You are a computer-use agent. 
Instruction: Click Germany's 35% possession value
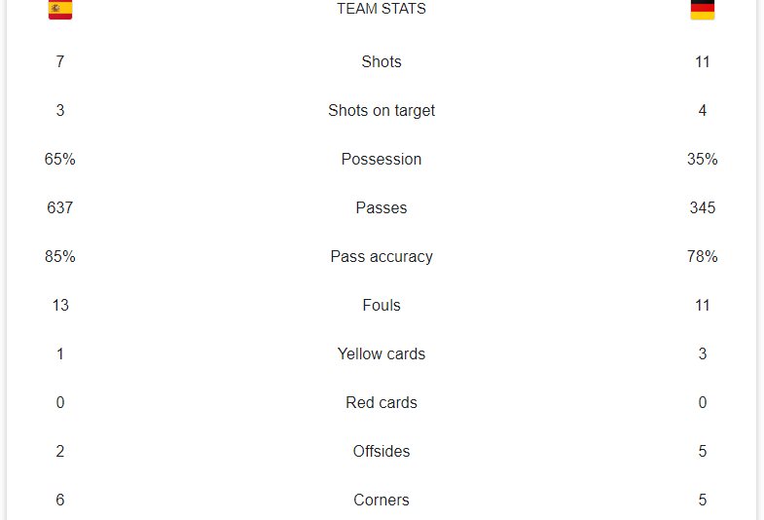click(702, 160)
